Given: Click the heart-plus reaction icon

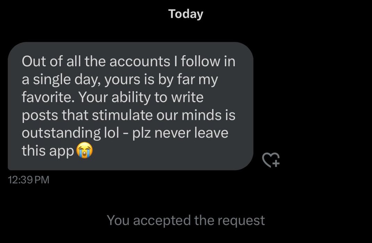Looking at the screenshot, I should pos(271,160).
